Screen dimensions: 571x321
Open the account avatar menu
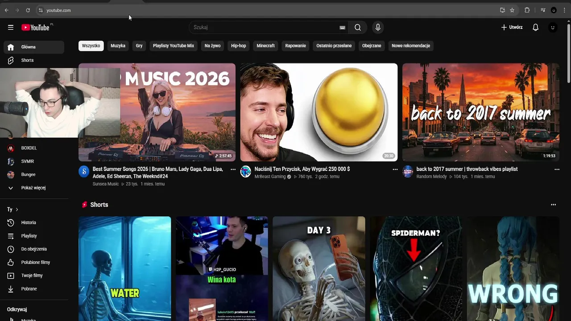coord(553,27)
